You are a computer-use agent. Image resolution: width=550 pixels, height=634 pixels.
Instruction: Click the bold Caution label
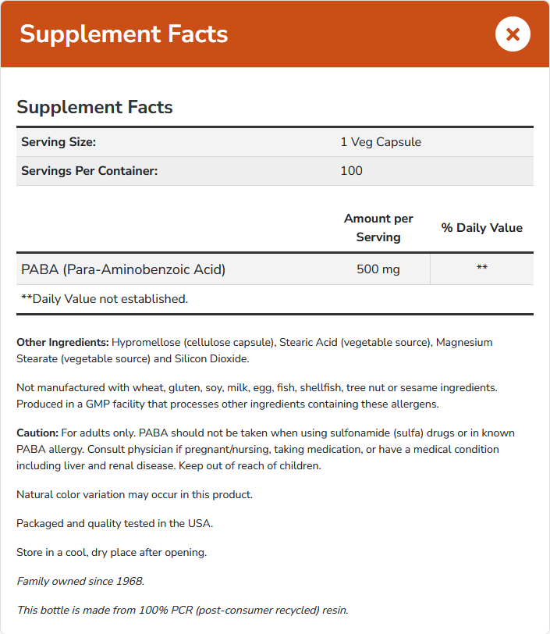(37, 433)
